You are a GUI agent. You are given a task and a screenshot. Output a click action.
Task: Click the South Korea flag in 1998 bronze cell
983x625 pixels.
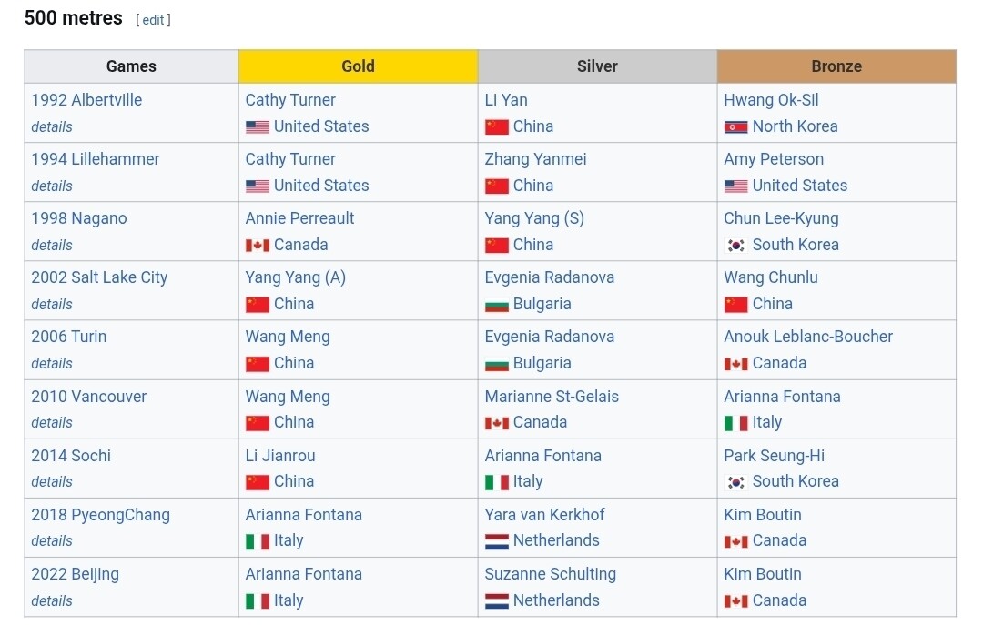pos(735,246)
